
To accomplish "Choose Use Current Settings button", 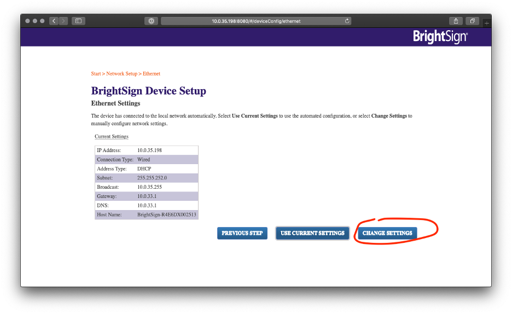I will click(x=312, y=233).
